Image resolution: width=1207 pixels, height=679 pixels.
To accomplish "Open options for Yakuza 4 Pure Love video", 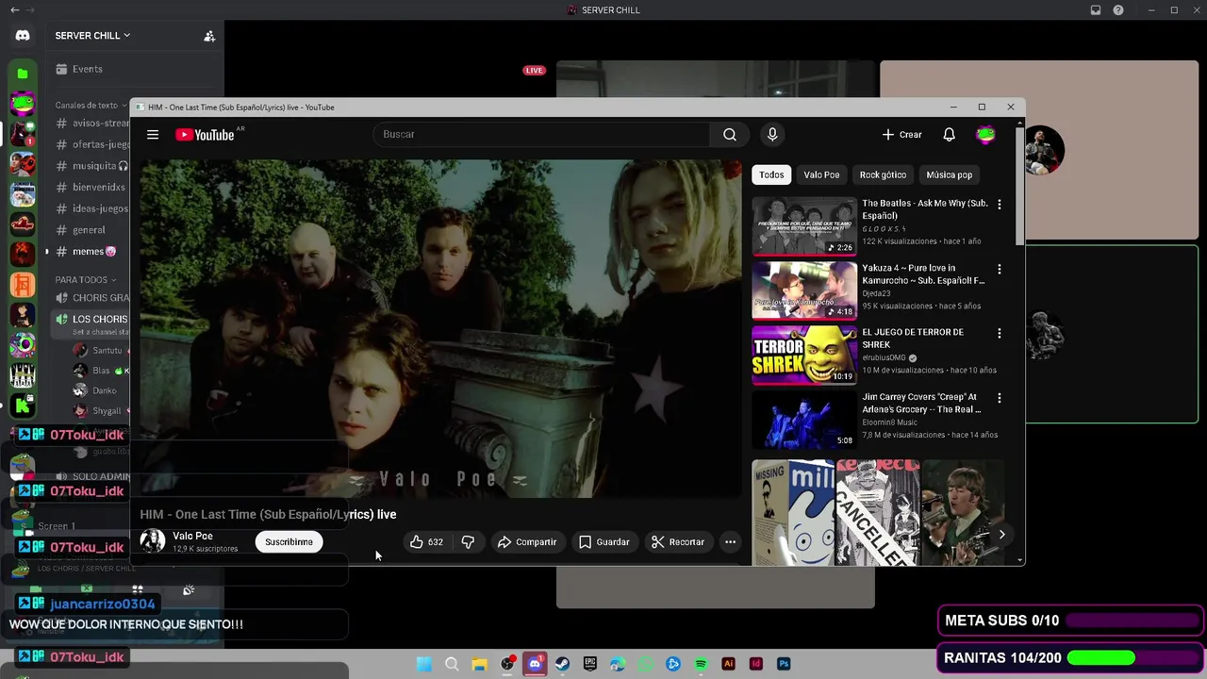I will coord(1000,269).
